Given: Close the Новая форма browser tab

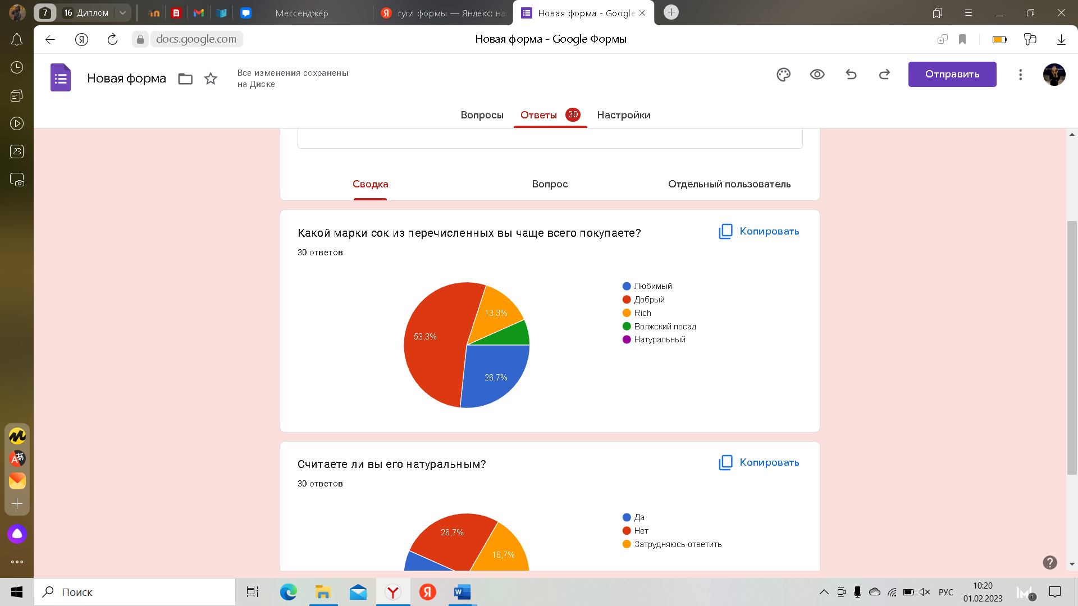Looking at the screenshot, I should click(x=642, y=13).
